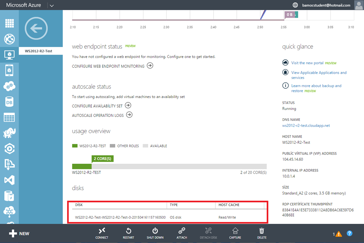This screenshot has height=243, width=364.
Task: Click the Read/Write host cache value
Action: click(227, 217)
